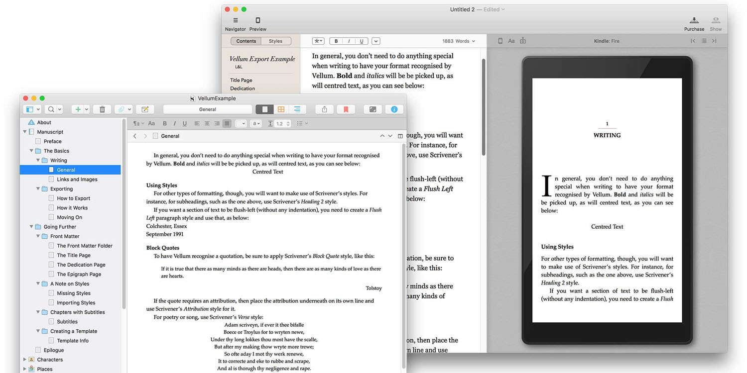The image size is (747, 373).
Task: Select the Contents tab
Action: pos(246,41)
